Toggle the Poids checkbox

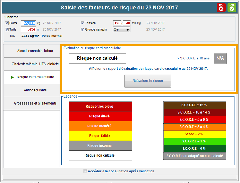click(x=7, y=23)
